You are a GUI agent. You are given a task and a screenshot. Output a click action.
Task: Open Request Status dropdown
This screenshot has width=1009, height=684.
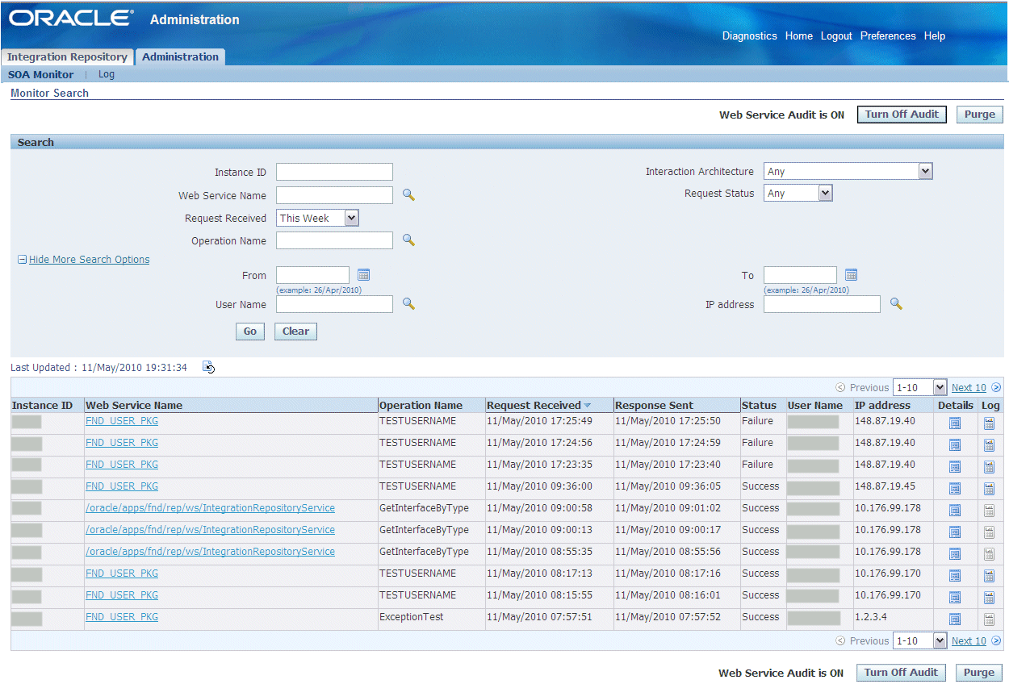click(x=798, y=193)
